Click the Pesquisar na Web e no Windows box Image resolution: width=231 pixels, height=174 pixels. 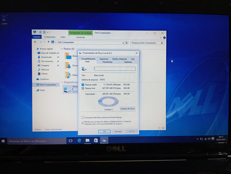click(36, 141)
